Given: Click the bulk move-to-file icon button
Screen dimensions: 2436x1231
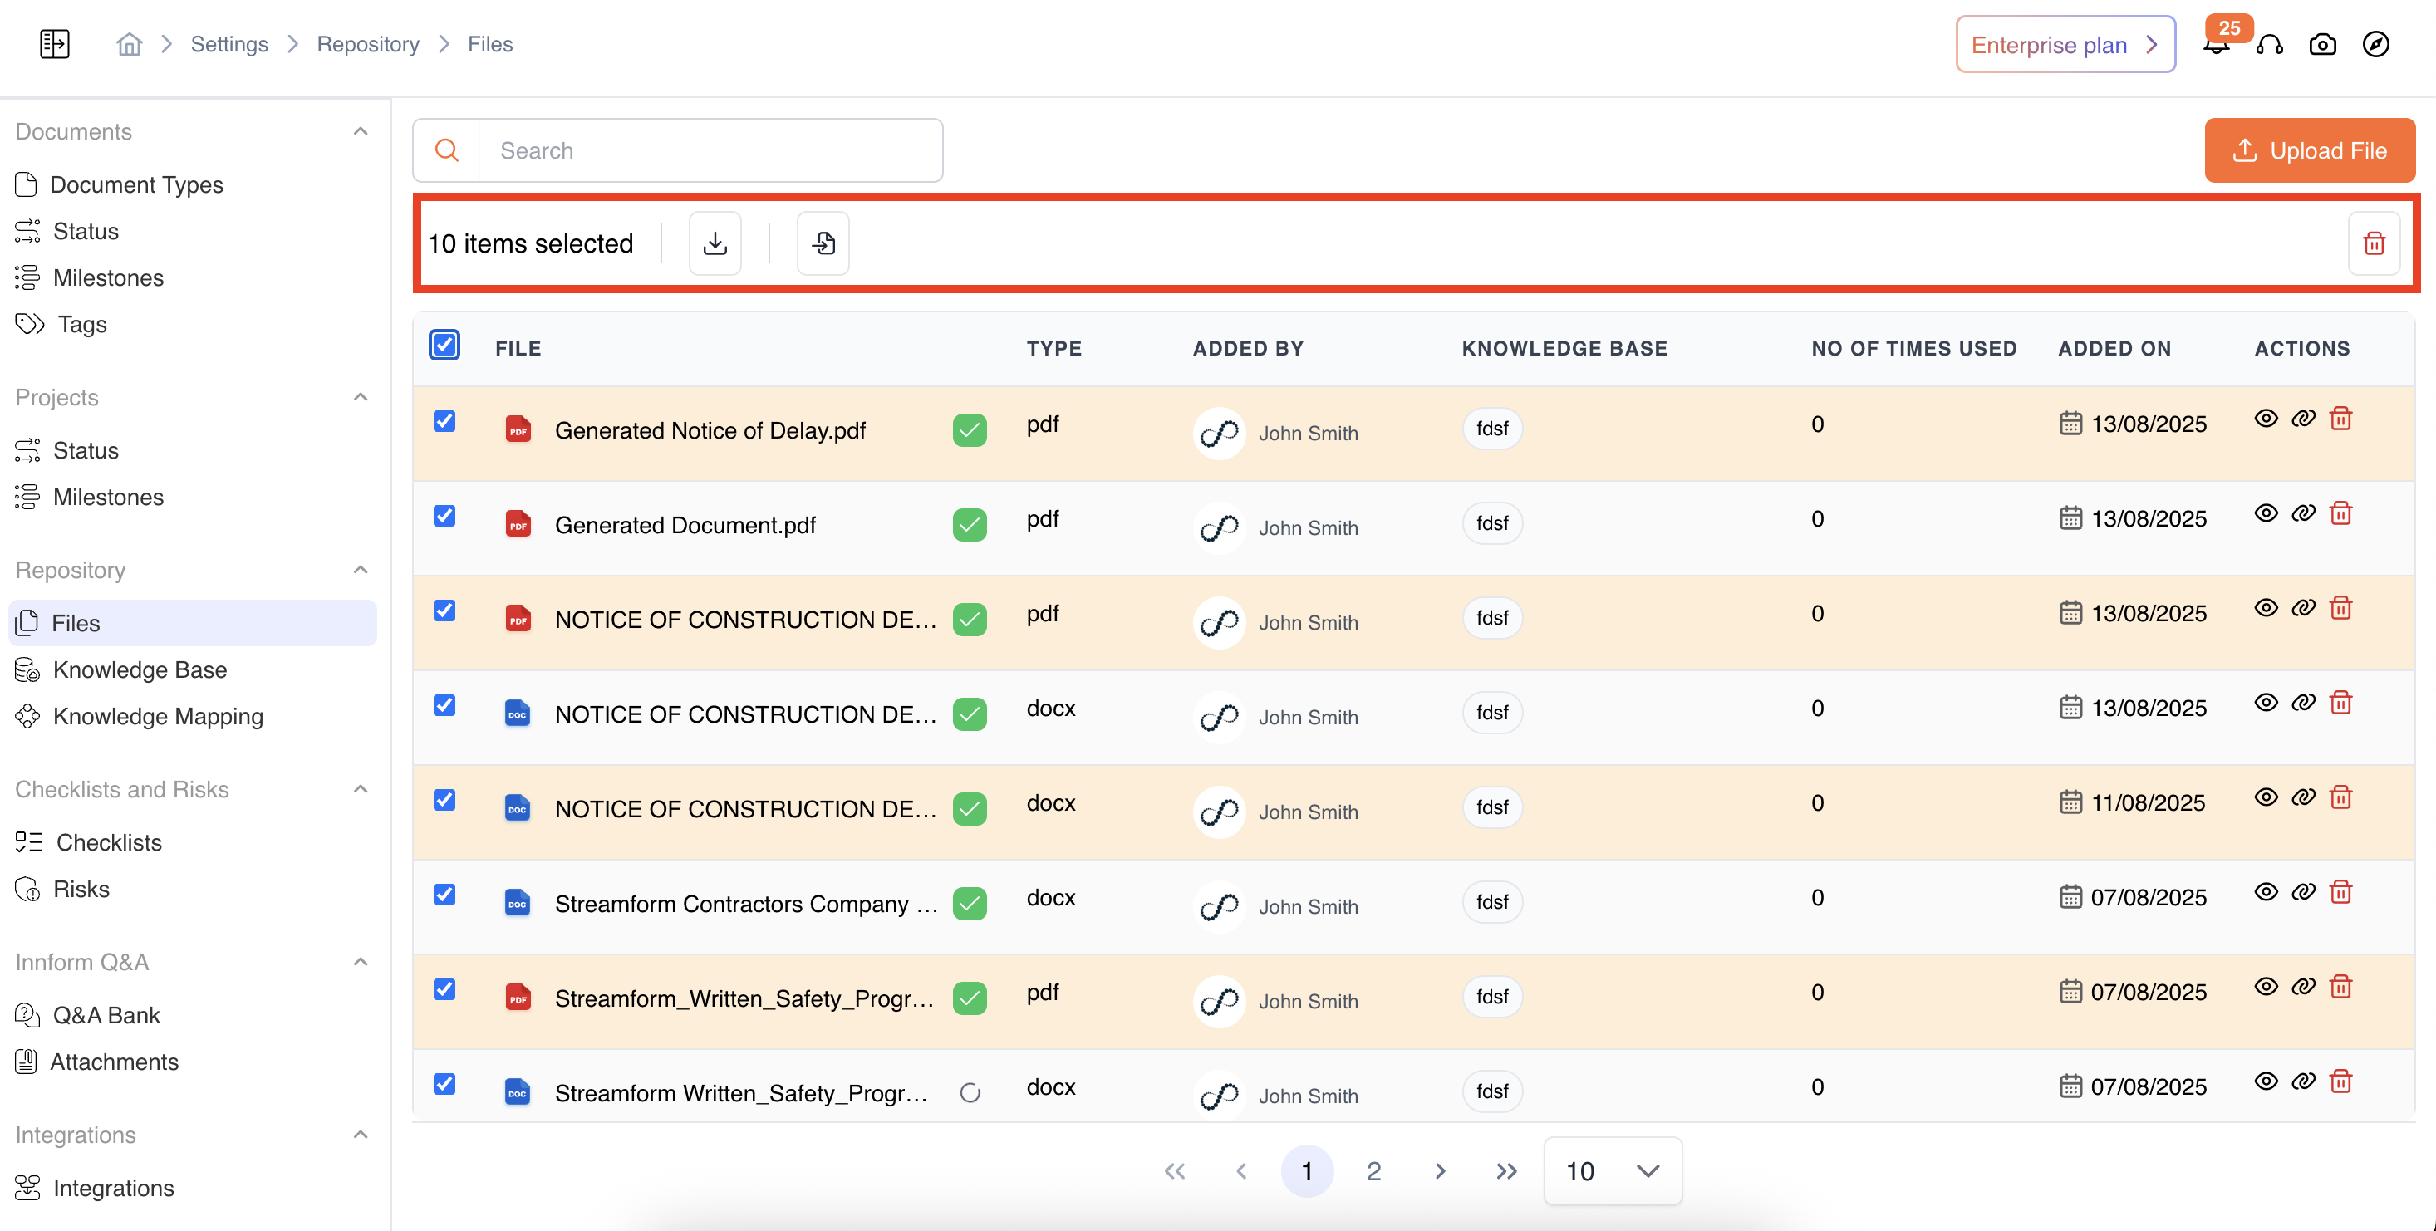Looking at the screenshot, I should click(823, 244).
